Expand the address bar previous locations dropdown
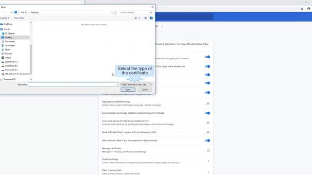 (x=112, y=13)
